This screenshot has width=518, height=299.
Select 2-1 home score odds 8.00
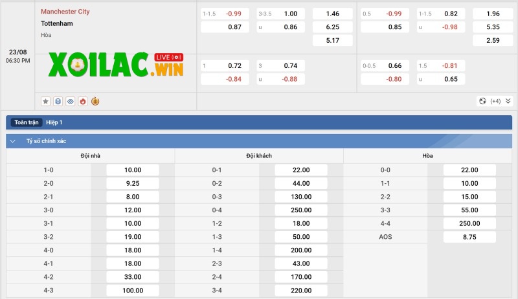133,197
